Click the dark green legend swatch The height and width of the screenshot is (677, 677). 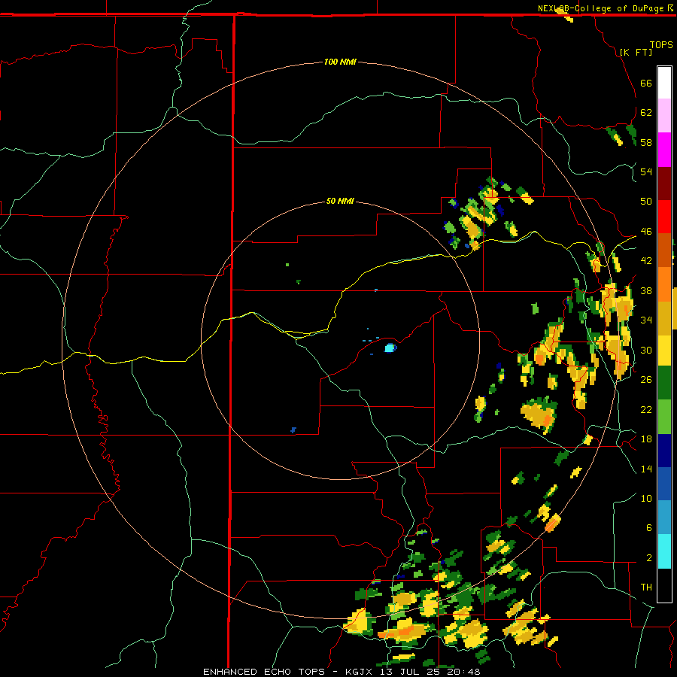pos(664,383)
